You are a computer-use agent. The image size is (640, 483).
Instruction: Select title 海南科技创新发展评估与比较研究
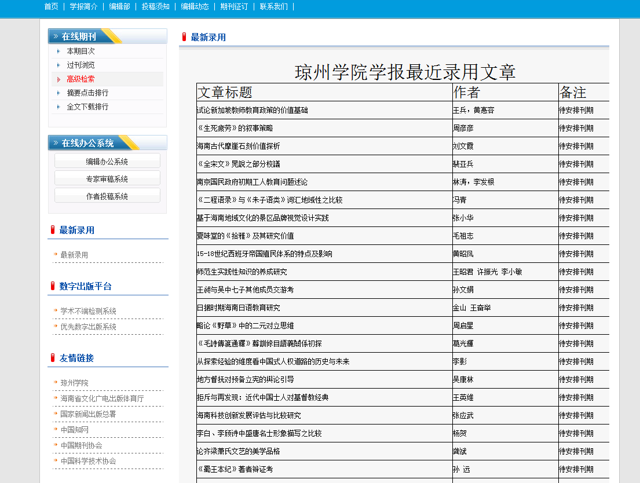(249, 416)
